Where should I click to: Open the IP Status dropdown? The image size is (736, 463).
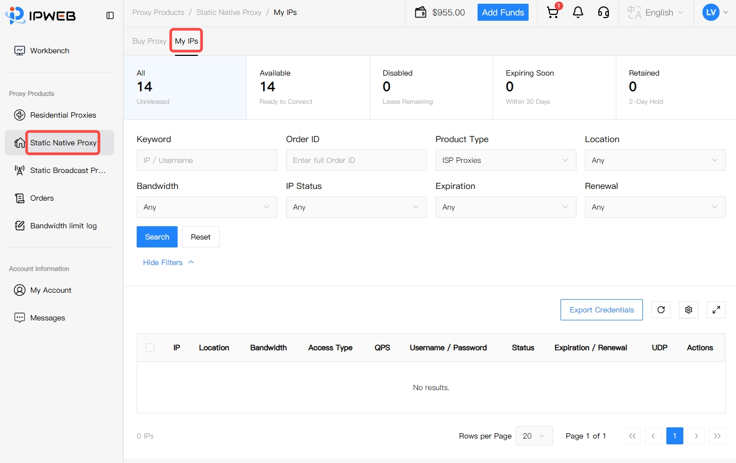[x=356, y=207]
